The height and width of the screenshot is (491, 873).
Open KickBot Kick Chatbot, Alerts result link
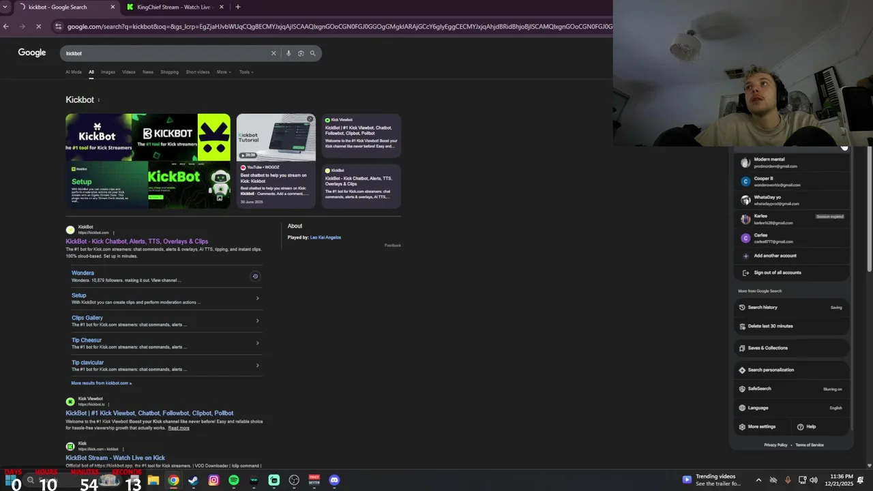tap(137, 241)
